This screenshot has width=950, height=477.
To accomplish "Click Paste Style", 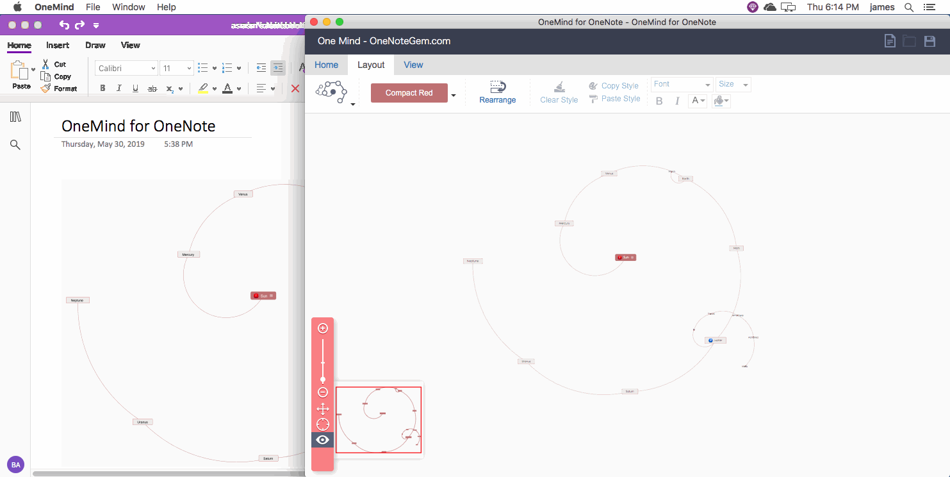I will pos(614,99).
